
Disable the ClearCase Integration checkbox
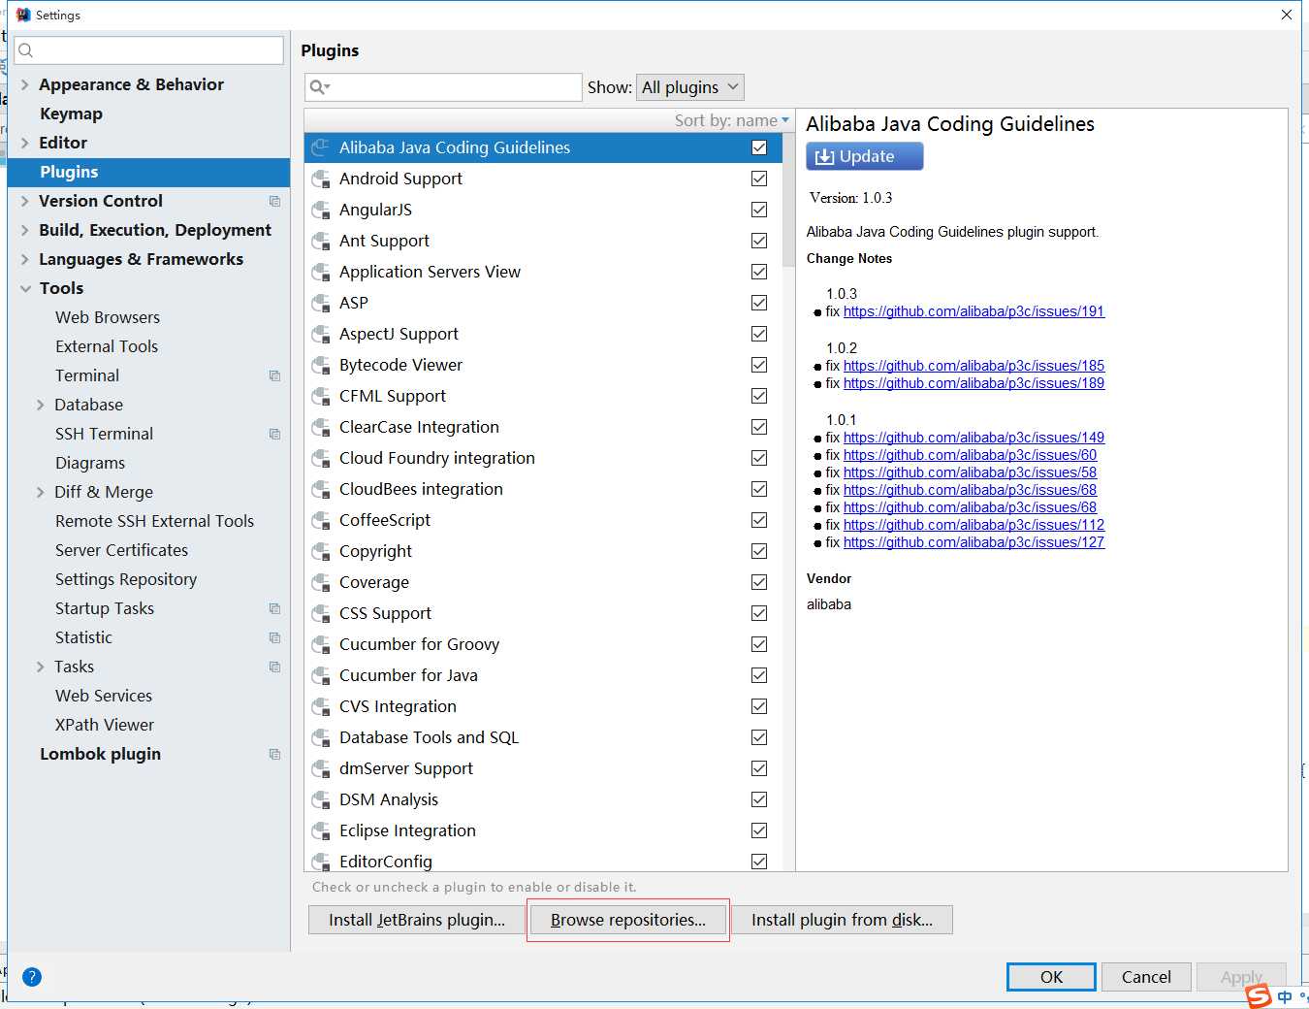click(x=759, y=427)
